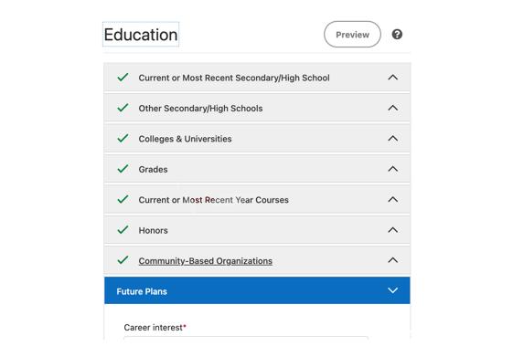Click checkmark beside Community-Based Organizations
Screen dimensions: 513x357
click(x=123, y=260)
